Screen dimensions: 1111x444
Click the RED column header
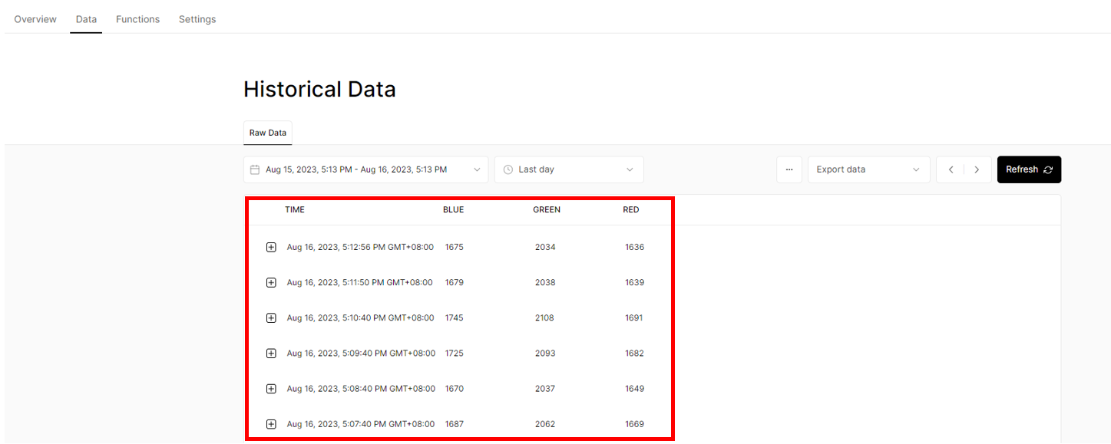tap(631, 209)
